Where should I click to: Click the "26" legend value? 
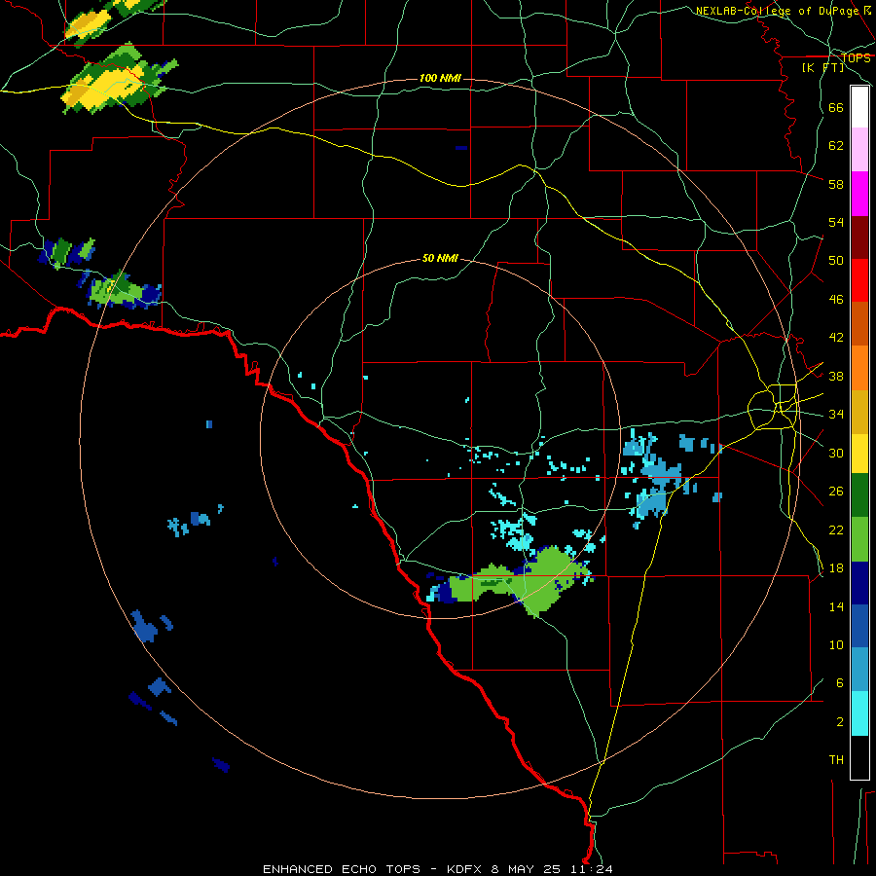[836, 492]
